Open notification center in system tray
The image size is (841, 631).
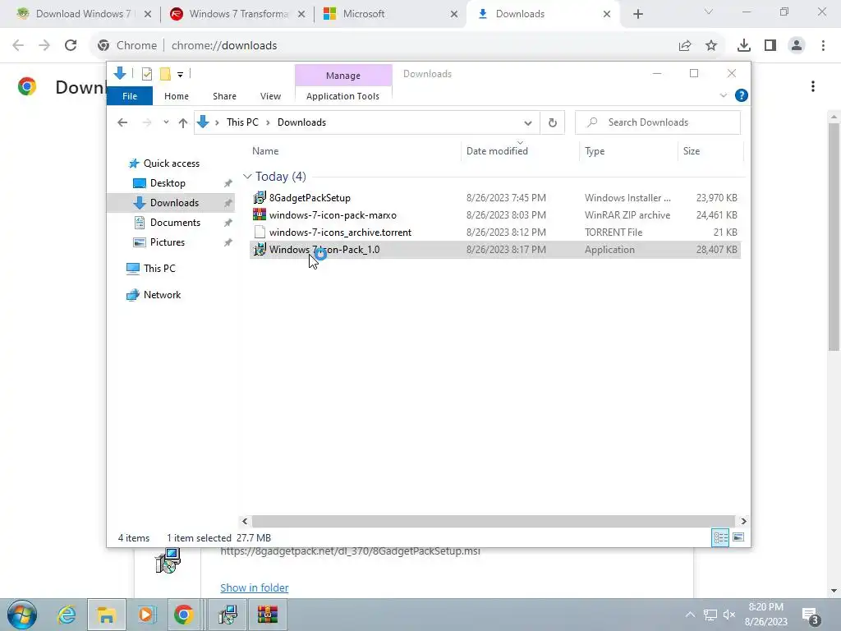pyautogui.click(x=811, y=615)
